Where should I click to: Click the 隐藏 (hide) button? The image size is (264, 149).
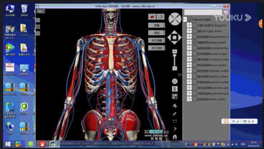pyautogui.click(x=157, y=25)
